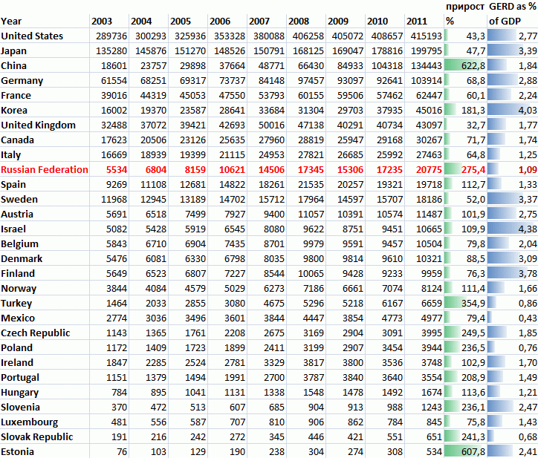Click Russian Federation's 2003 value 5534

tap(117, 170)
